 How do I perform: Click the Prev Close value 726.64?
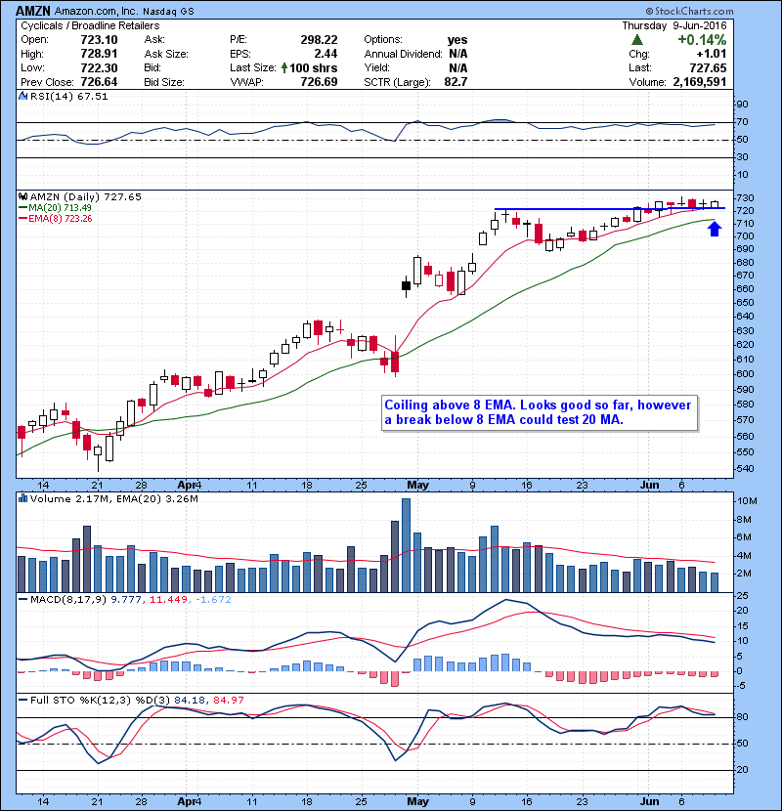99,82
